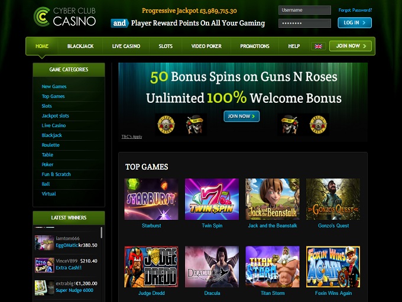
Task: Switch to the Live Casino tab
Action: tap(126, 46)
